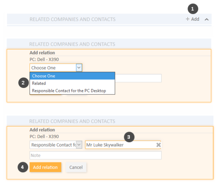Collapse the Related Companies and Contacts section
The width and height of the screenshot is (219, 185).
[207, 19]
